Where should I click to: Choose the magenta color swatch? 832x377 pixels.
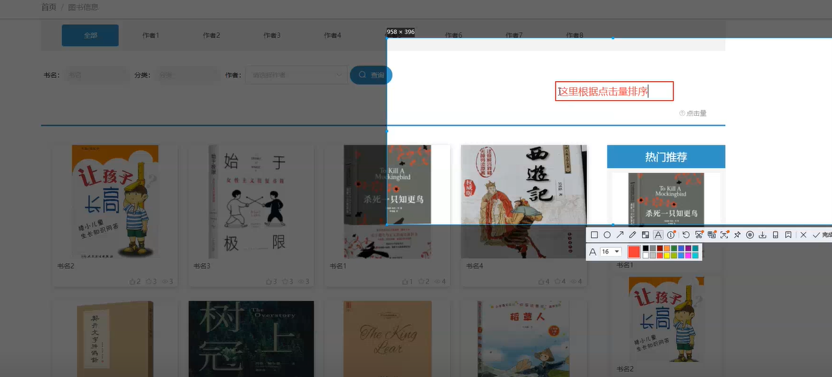coord(688,256)
